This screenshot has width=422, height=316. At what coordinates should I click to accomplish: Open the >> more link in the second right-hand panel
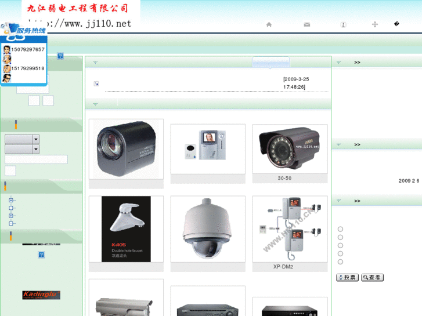click(357, 144)
